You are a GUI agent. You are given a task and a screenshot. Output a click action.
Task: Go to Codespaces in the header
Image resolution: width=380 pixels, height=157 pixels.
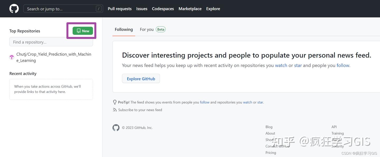(x=163, y=9)
